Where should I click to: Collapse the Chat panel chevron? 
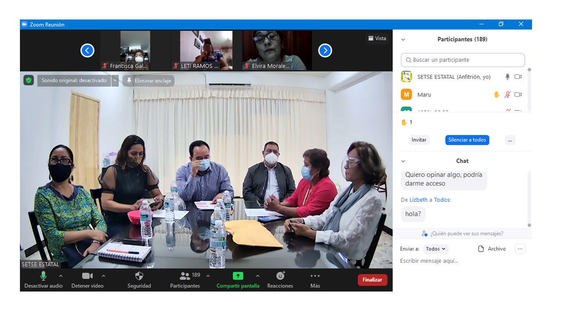[x=403, y=161]
